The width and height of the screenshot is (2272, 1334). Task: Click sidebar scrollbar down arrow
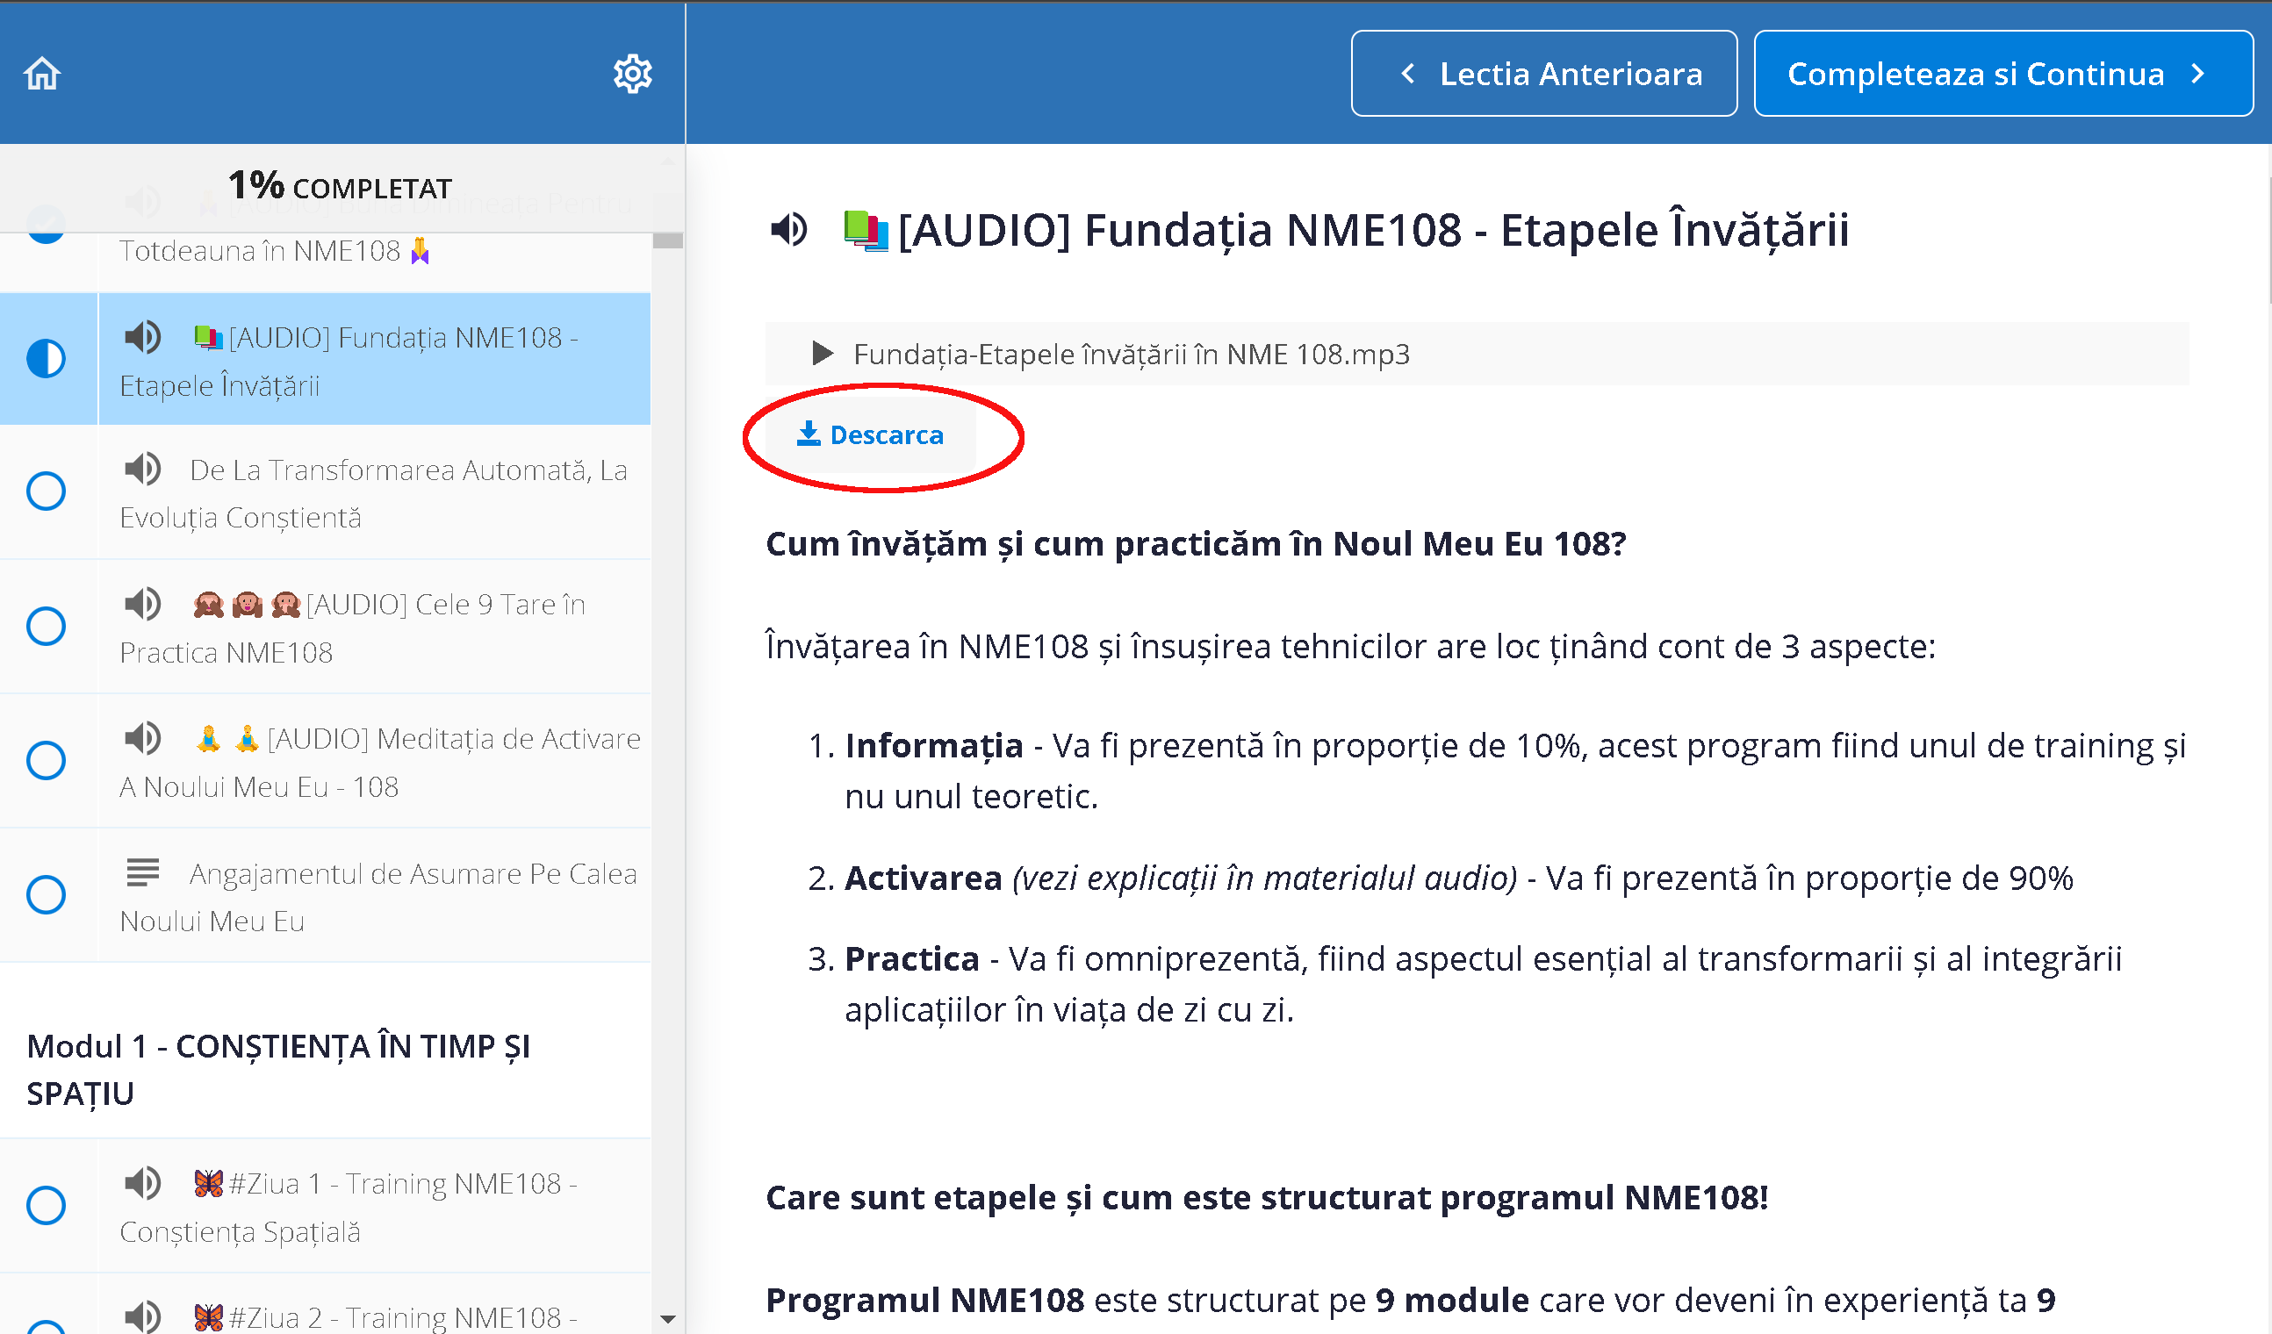[x=667, y=1319]
